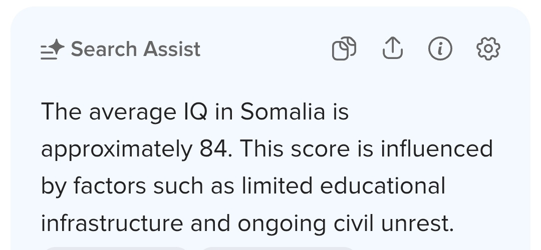This screenshot has width=541, height=250.
Task: Click the Search Assist title label
Action: [136, 49]
